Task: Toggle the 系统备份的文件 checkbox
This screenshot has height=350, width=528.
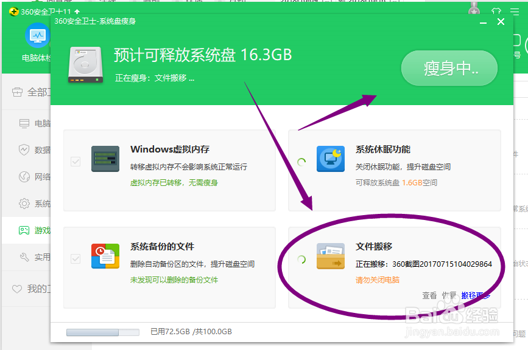Action: pyautogui.click(x=76, y=259)
